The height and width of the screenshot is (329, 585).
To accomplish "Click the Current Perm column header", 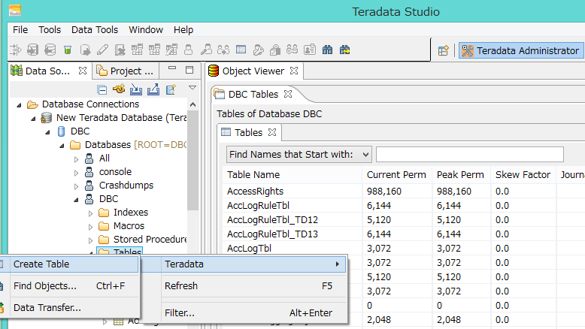I will (x=396, y=175).
